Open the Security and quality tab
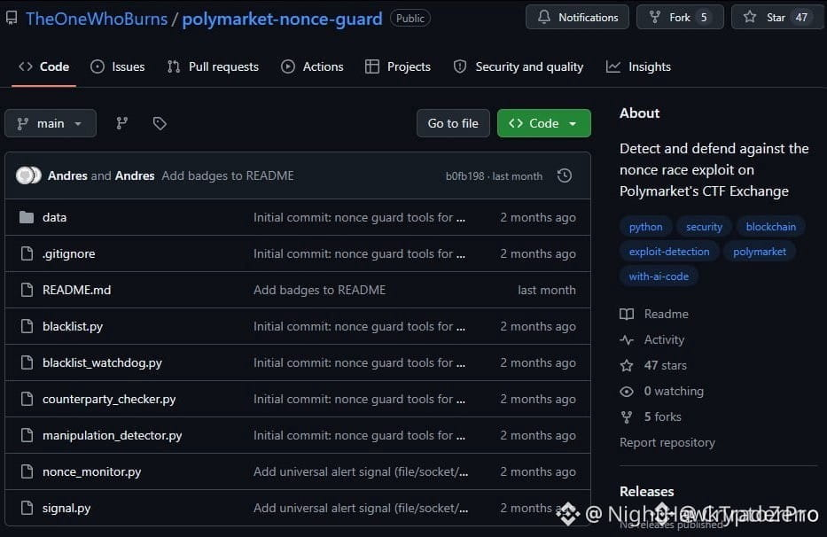The image size is (827, 537). click(x=519, y=67)
